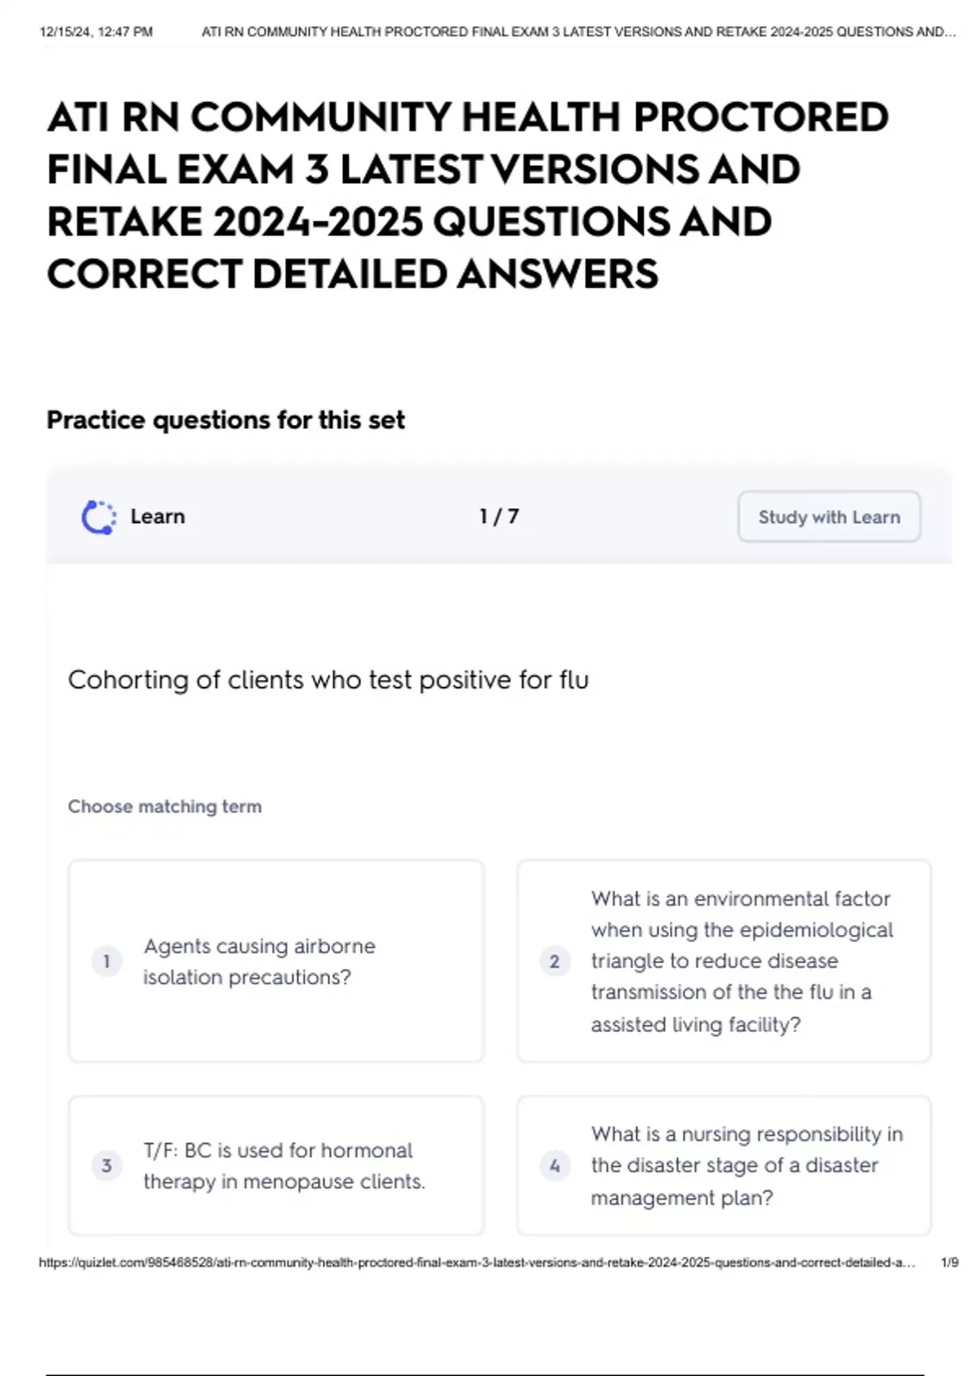Click the 1/9 page number in footer
The width and height of the screenshot is (971, 1376).
949,1263
